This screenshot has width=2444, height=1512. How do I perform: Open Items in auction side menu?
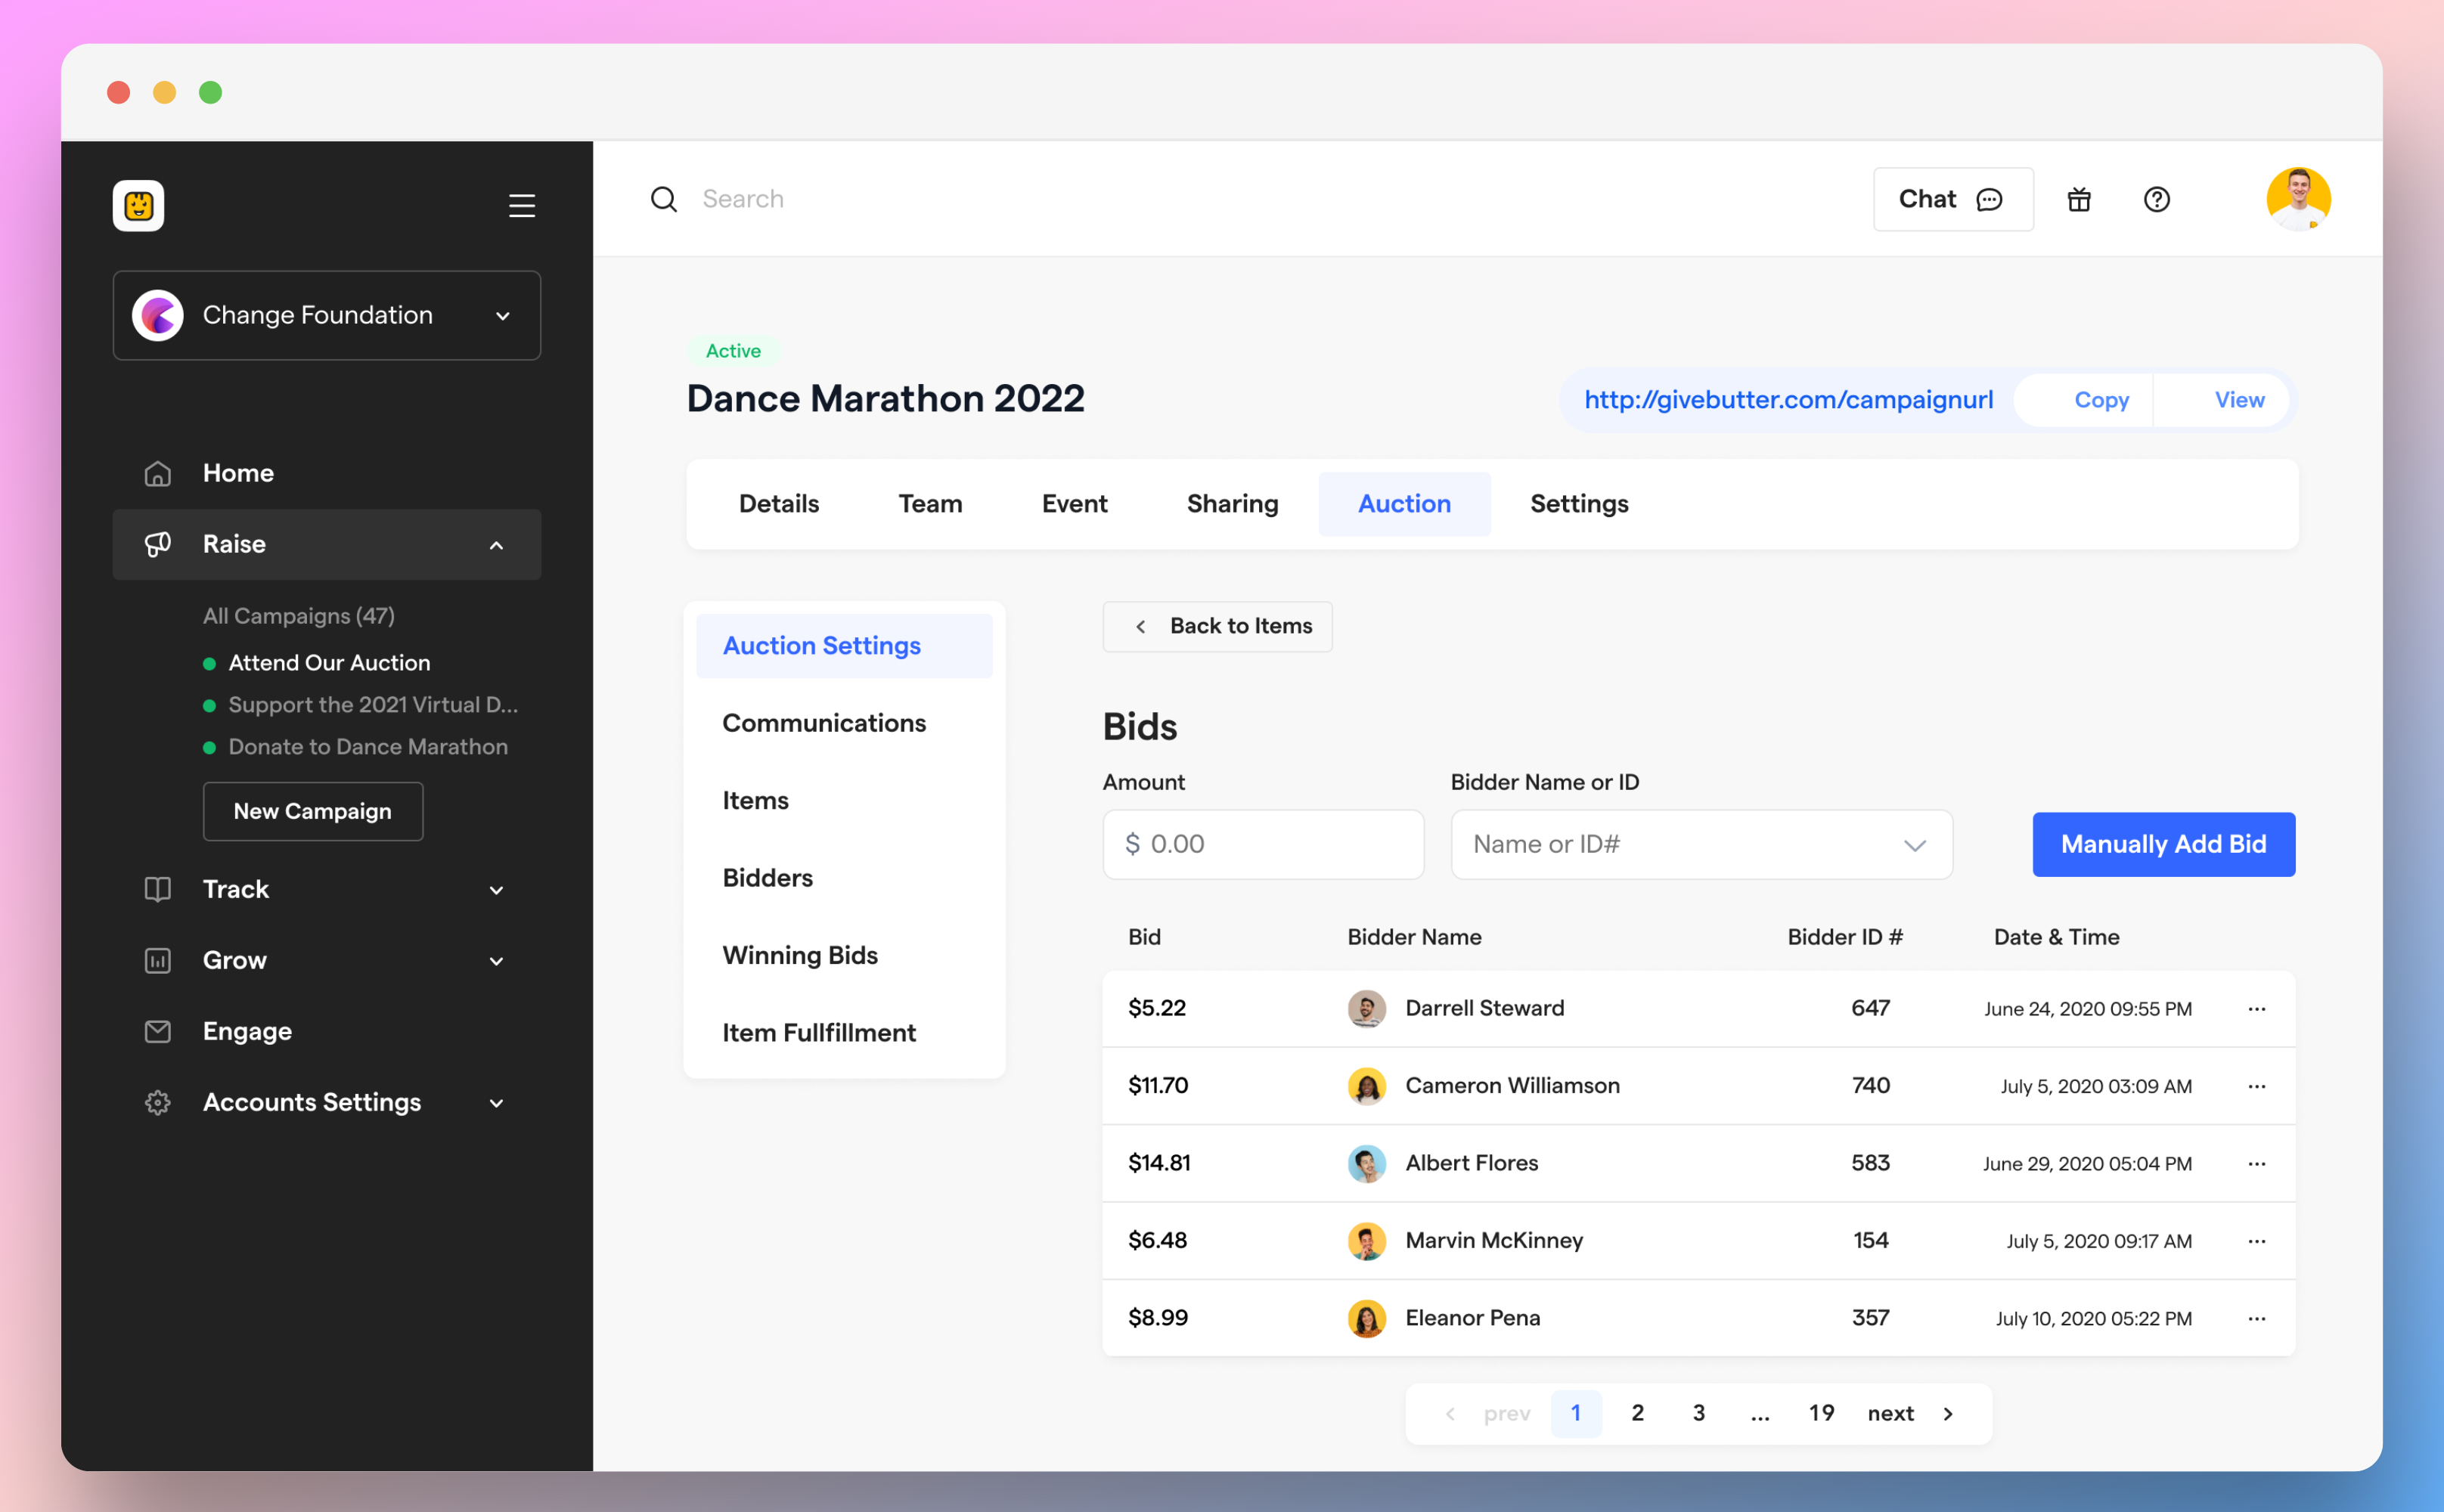[x=844, y=800]
